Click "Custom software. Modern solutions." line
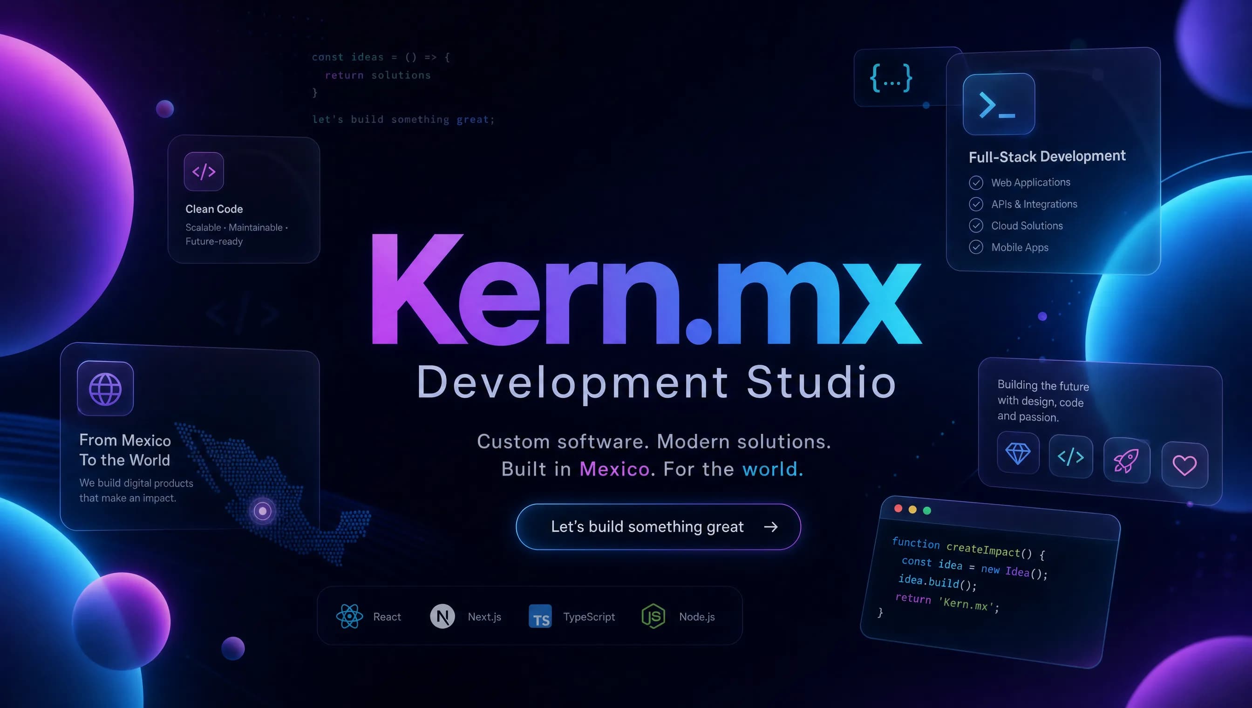 pyautogui.click(x=654, y=442)
